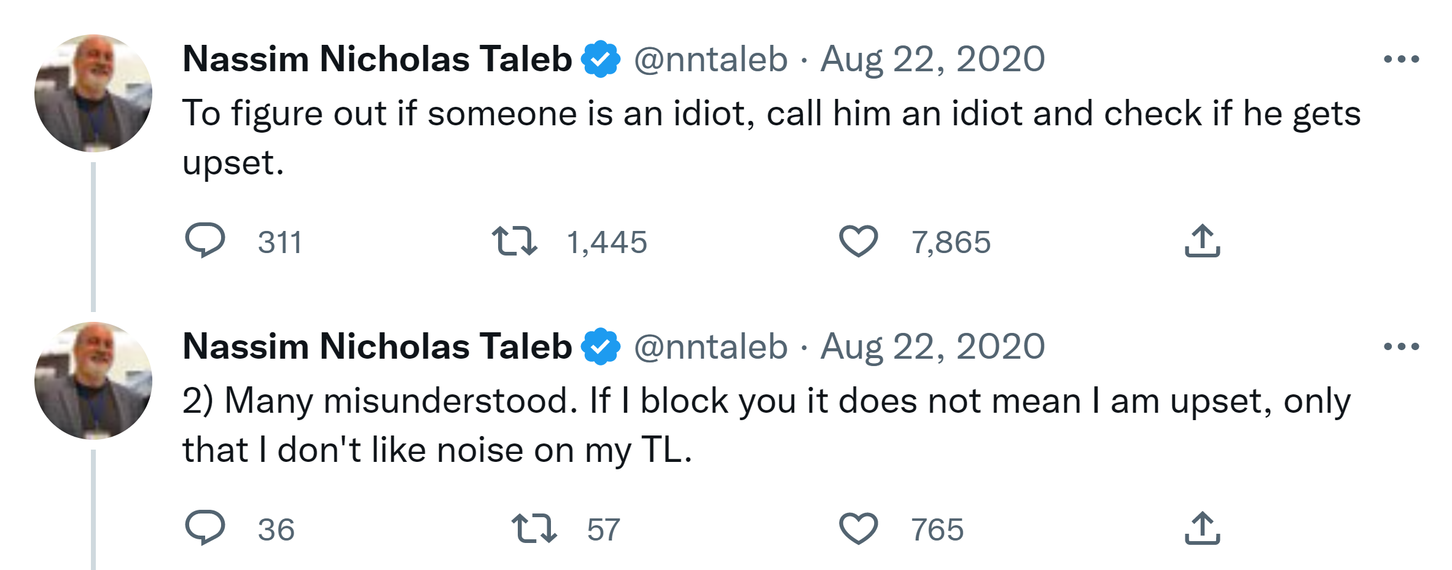Click the Aug 22, 2020 date on first tweet

(932, 60)
